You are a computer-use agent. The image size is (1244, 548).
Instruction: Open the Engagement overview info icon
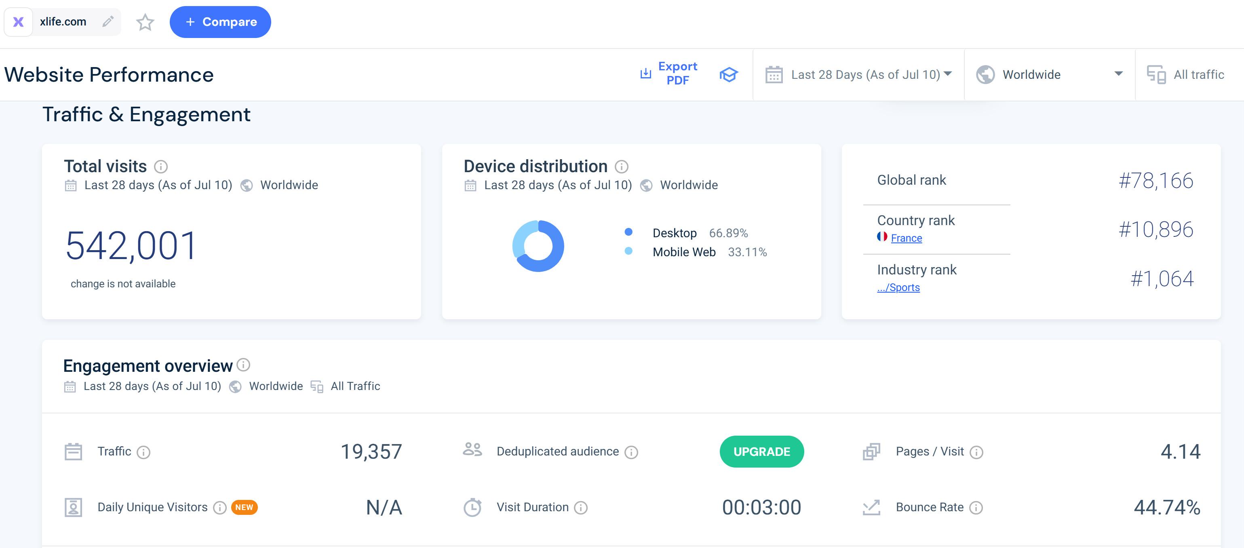244,365
